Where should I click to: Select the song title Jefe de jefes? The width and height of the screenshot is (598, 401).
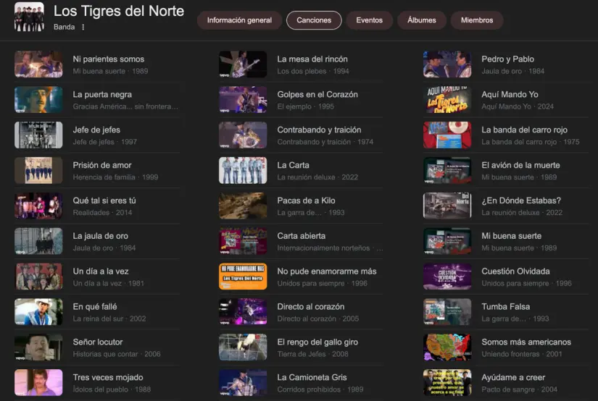pos(96,130)
